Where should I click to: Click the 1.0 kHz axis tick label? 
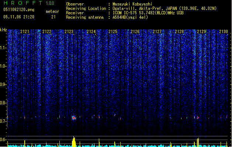3,66
